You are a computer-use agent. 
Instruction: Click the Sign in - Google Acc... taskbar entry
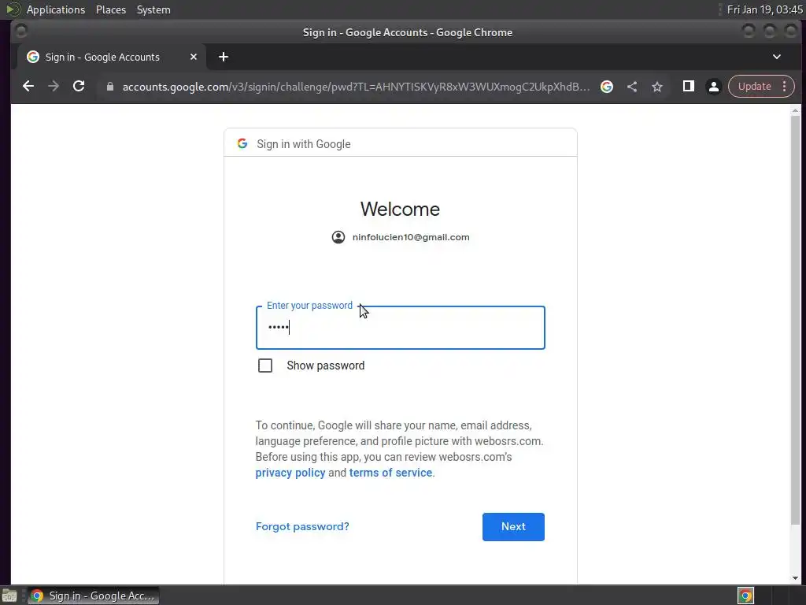click(x=94, y=596)
